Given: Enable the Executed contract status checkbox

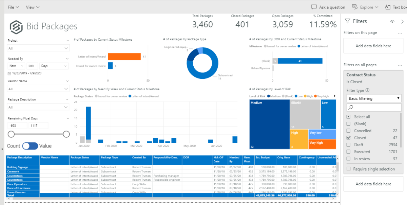Looking at the screenshot, I should [x=348, y=152].
